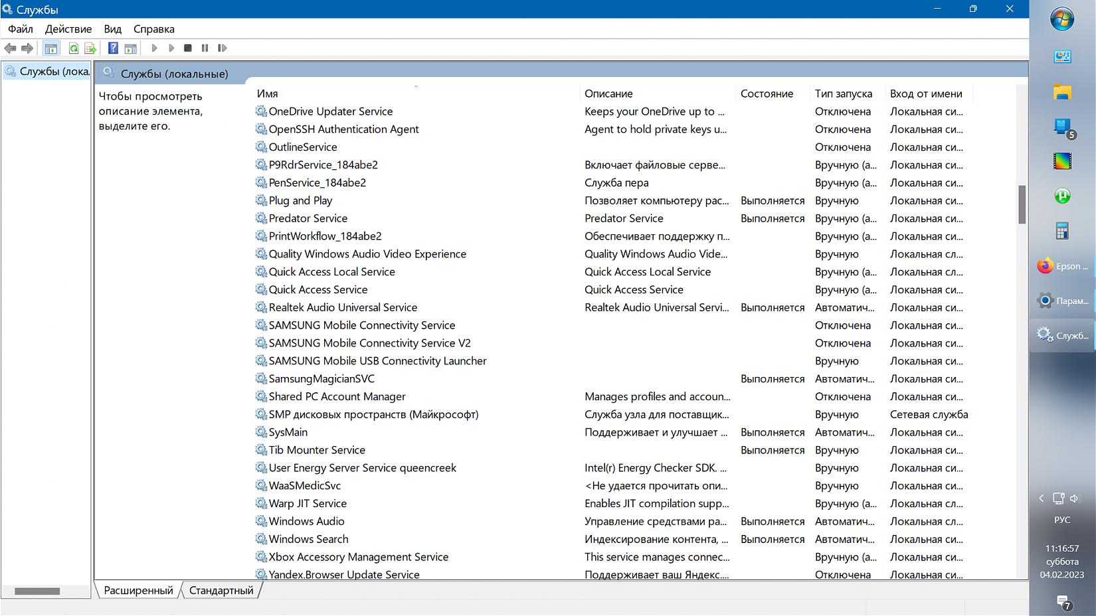Toggle the Show/Hide console tree button
The height and width of the screenshot is (616, 1096).
click(50, 48)
